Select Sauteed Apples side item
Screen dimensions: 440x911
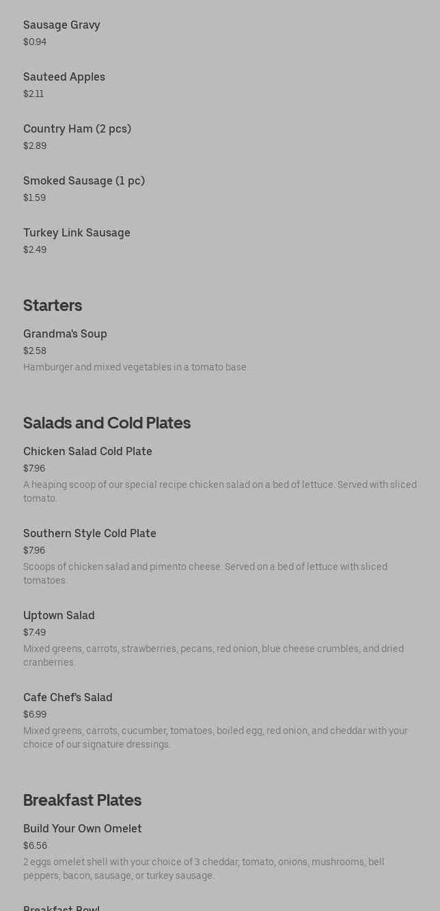pyautogui.click(x=64, y=77)
